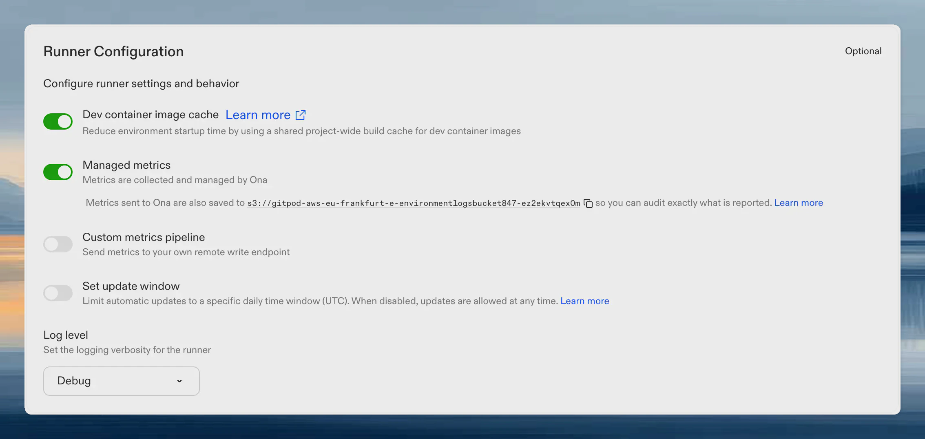This screenshot has width=925, height=439.
Task: Click the Set update window label
Action: (131, 286)
